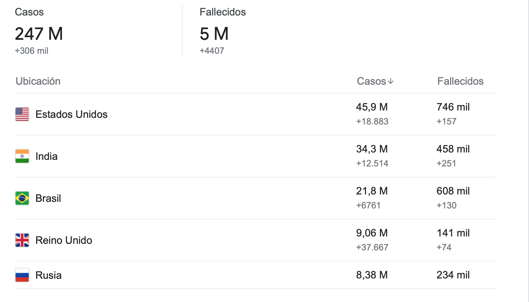The image size is (529, 302).
Task: Click the 5 M total deaths figure
Action: coord(214,34)
